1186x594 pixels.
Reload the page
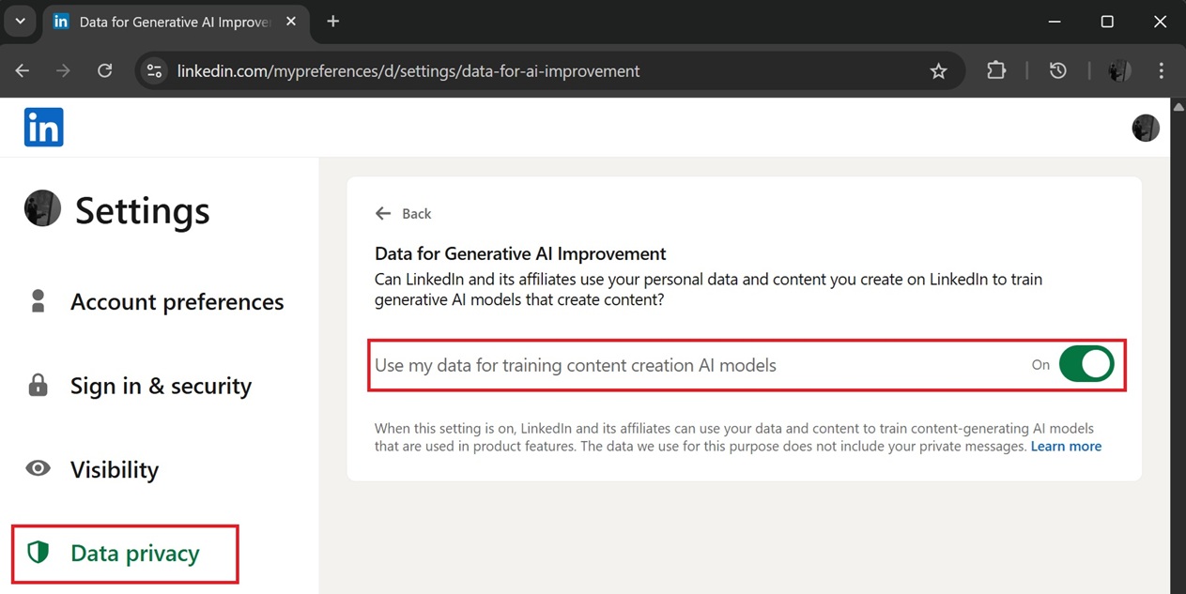(105, 71)
